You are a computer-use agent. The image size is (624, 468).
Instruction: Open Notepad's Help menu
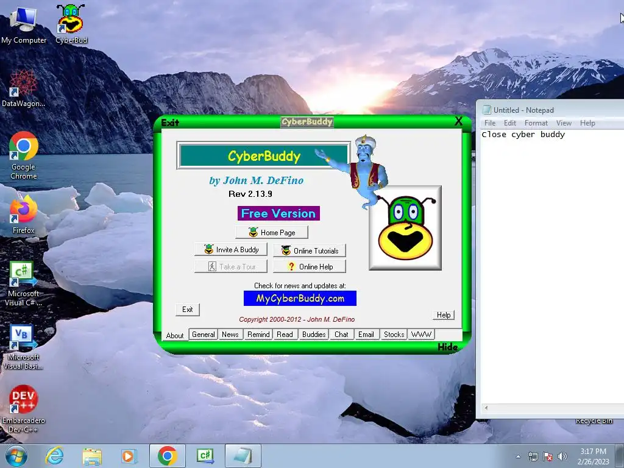587,123
